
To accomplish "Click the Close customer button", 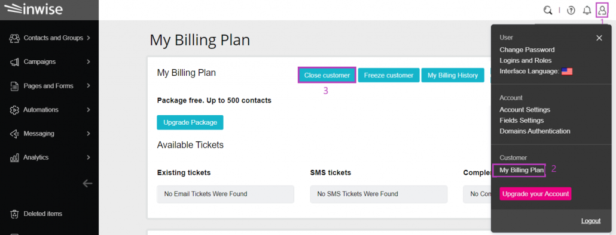I will [327, 75].
